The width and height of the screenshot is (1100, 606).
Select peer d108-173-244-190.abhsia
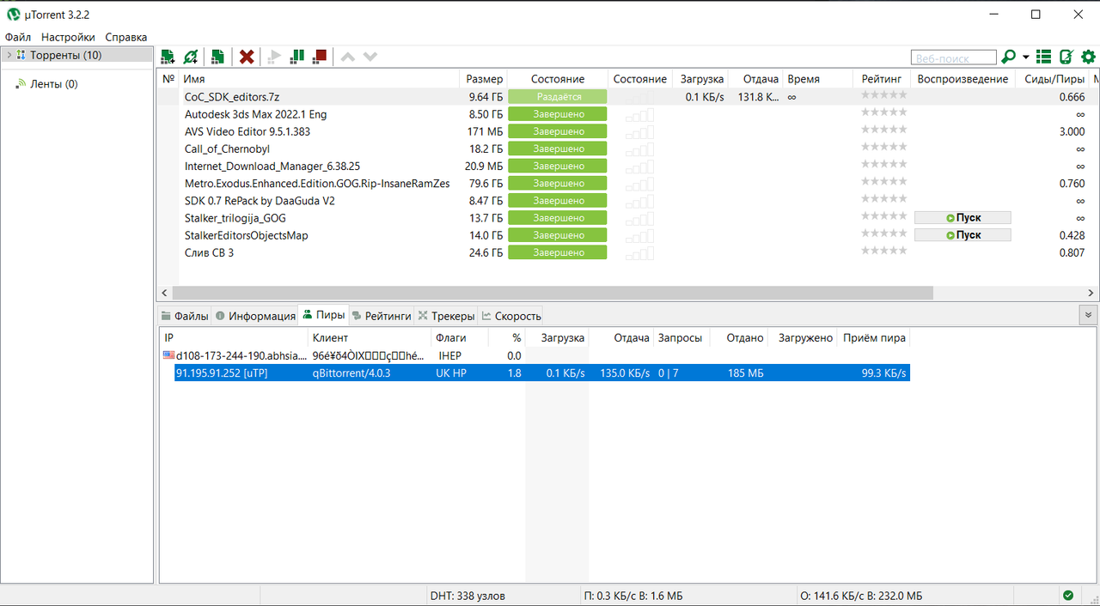point(241,355)
